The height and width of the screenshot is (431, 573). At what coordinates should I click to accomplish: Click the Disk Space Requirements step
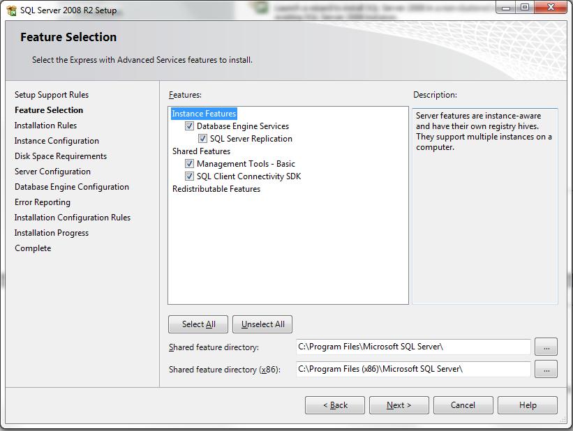[x=61, y=156]
